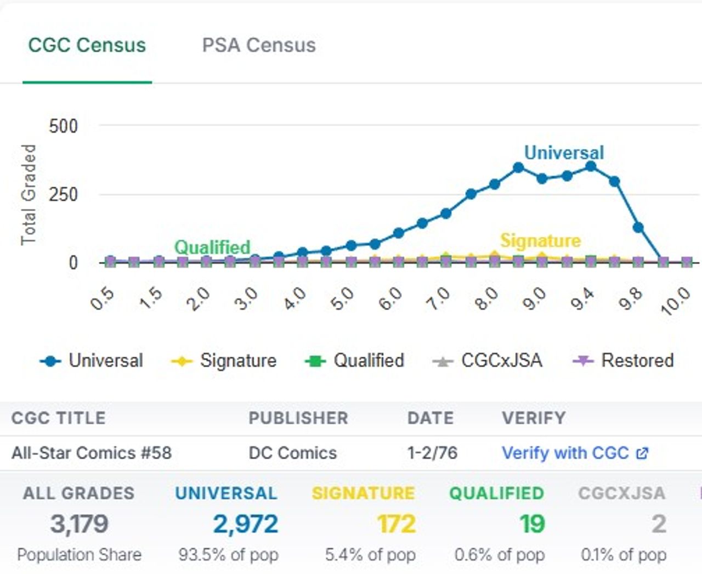Click the external-link icon beside Verify with CGC

click(x=642, y=453)
